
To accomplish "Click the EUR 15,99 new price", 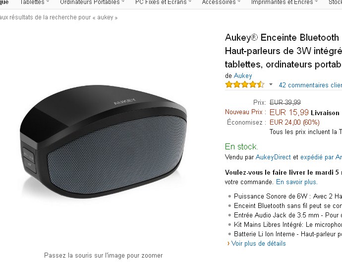I will coord(289,112).
